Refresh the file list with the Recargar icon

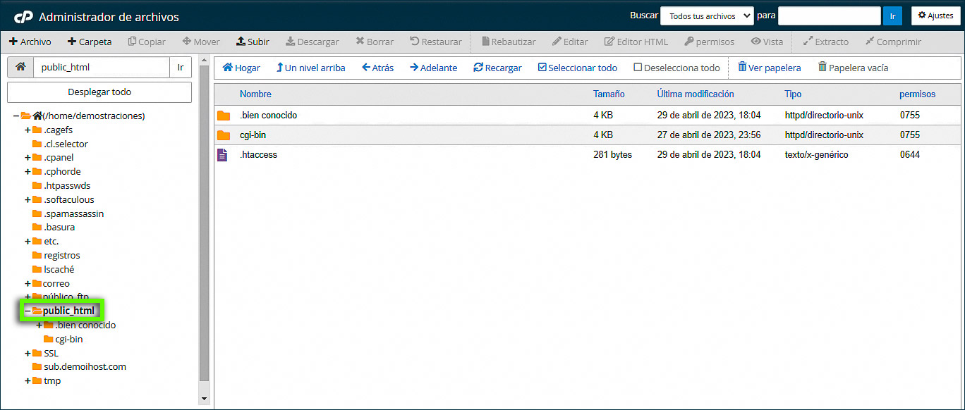click(x=498, y=68)
